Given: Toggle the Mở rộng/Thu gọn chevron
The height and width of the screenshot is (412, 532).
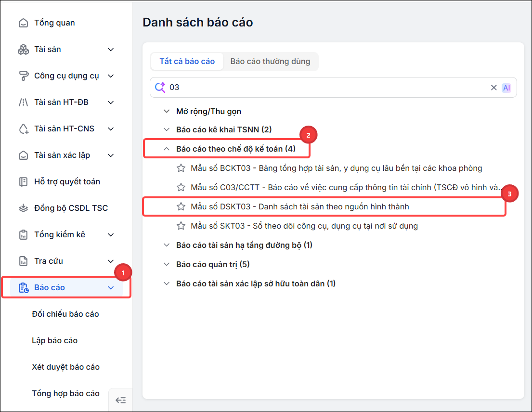Looking at the screenshot, I should (x=167, y=111).
